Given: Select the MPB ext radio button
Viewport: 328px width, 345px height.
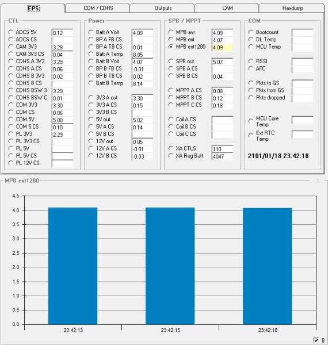Looking at the screenshot, I should point(170,39).
